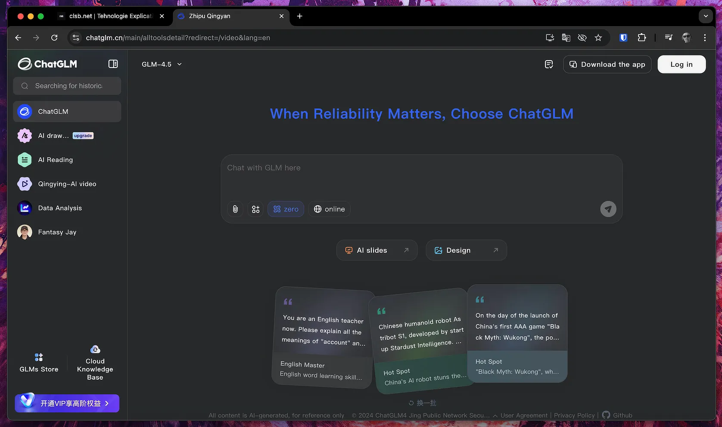Open Chrome media controls icon
The height and width of the screenshot is (427, 722).
click(x=669, y=38)
